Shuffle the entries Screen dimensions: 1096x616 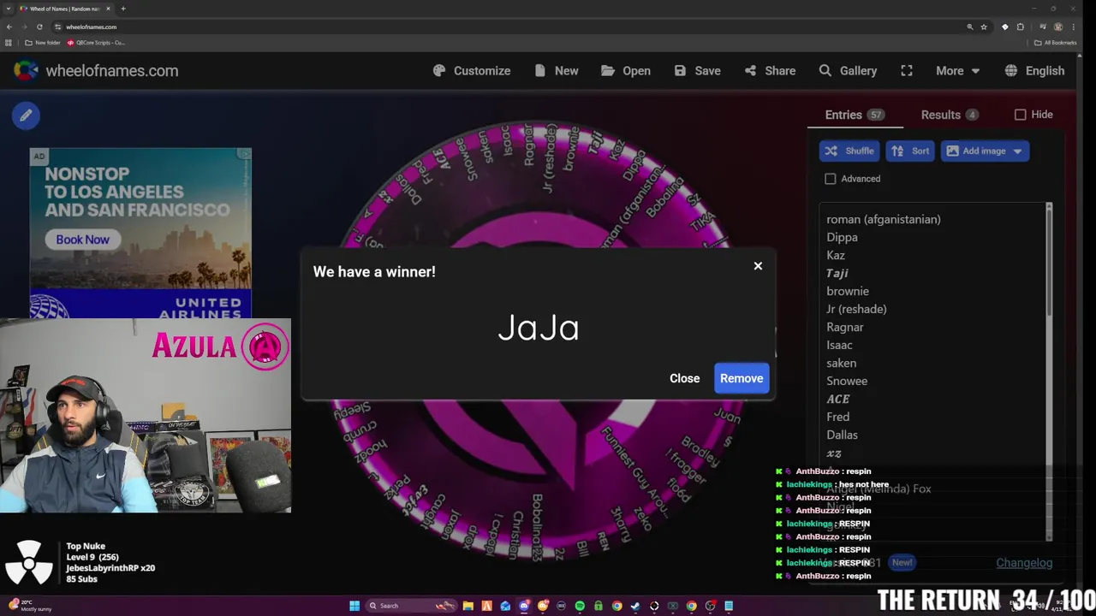coord(849,151)
